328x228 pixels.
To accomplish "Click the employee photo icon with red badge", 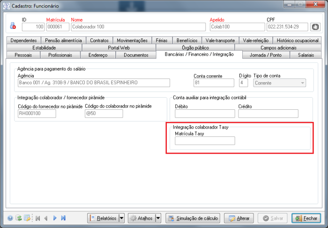I will click(x=13, y=27).
